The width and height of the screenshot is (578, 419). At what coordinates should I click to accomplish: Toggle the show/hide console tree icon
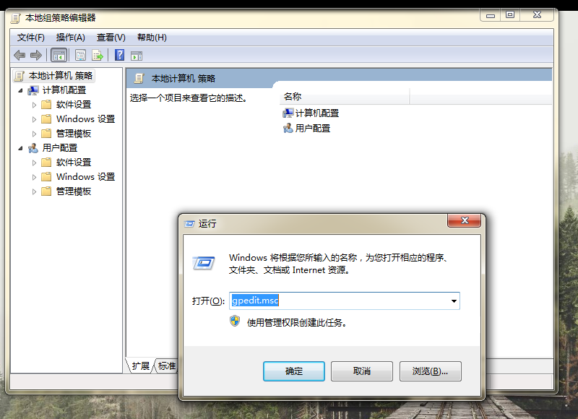(59, 56)
